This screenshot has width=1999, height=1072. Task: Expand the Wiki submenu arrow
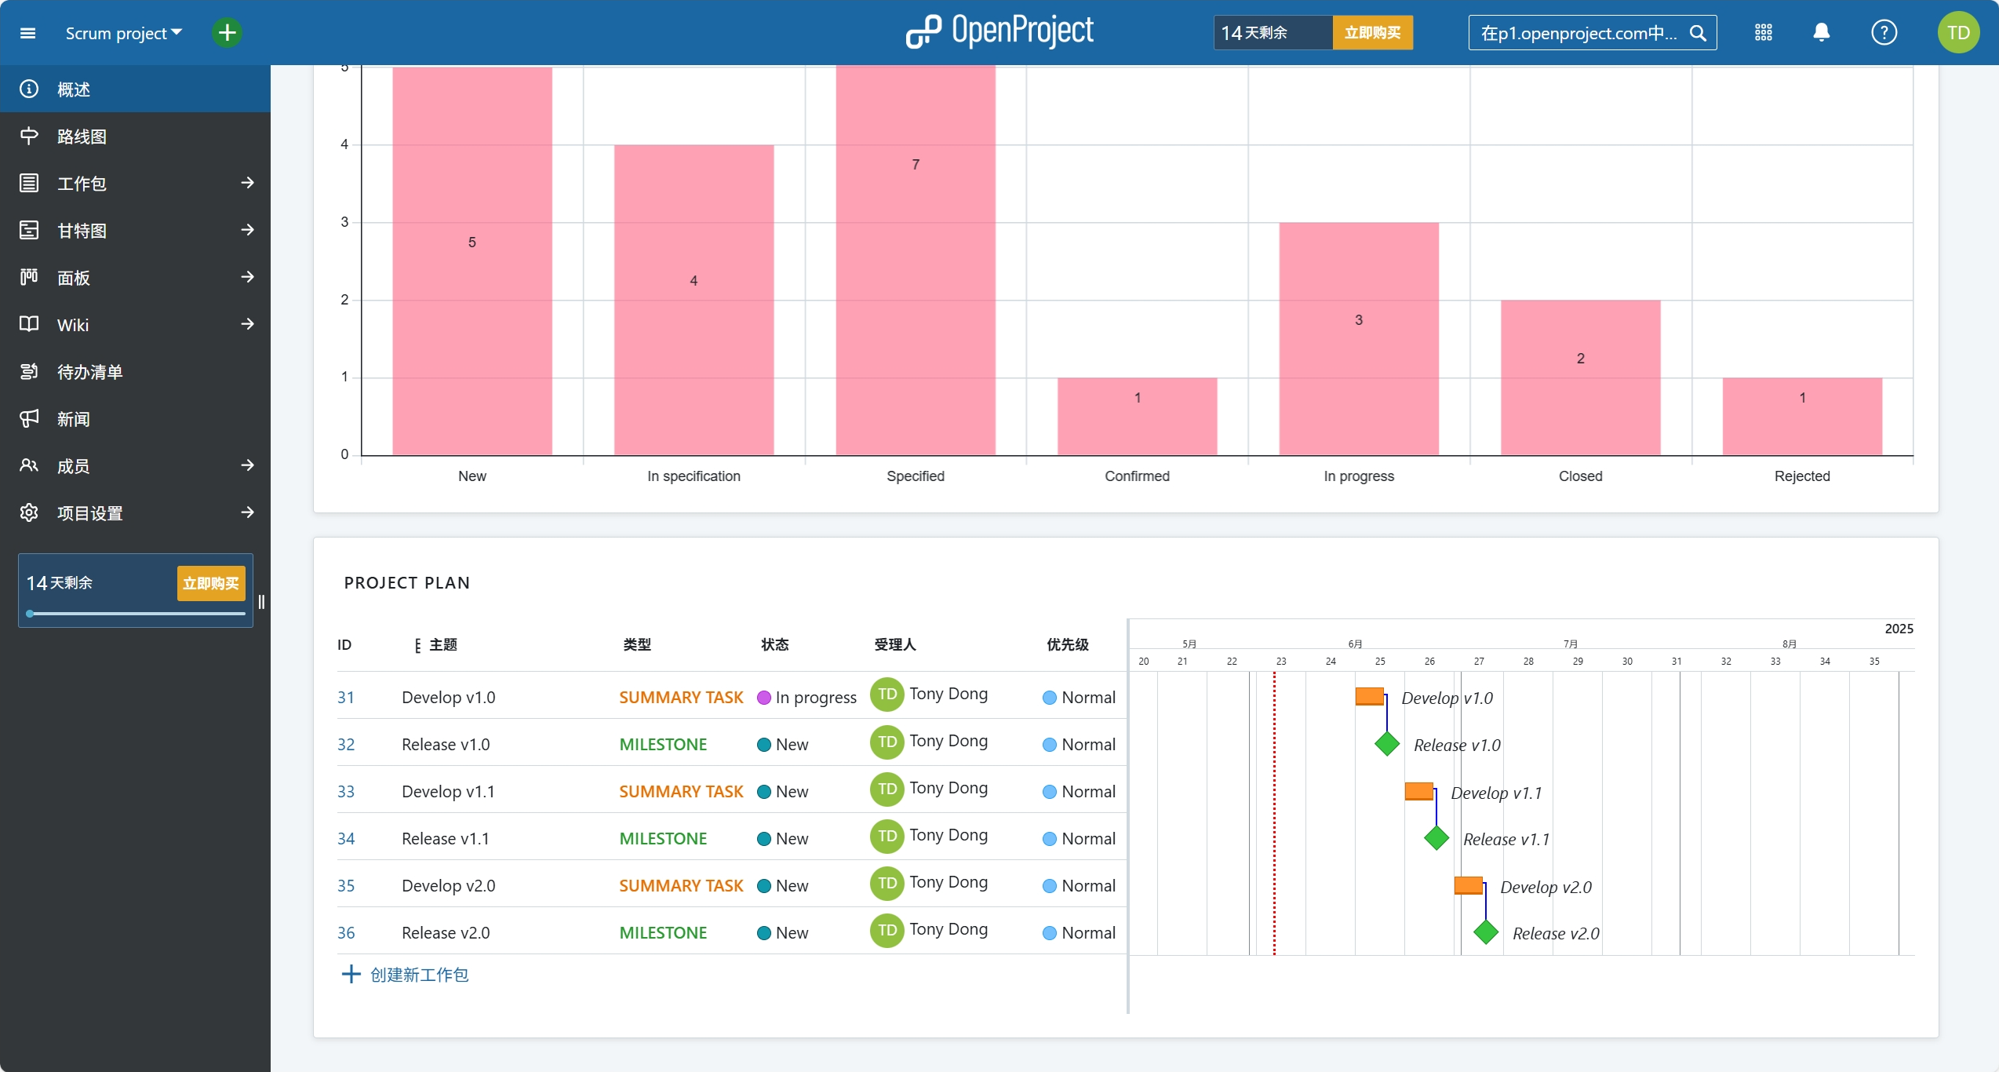coord(248,324)
